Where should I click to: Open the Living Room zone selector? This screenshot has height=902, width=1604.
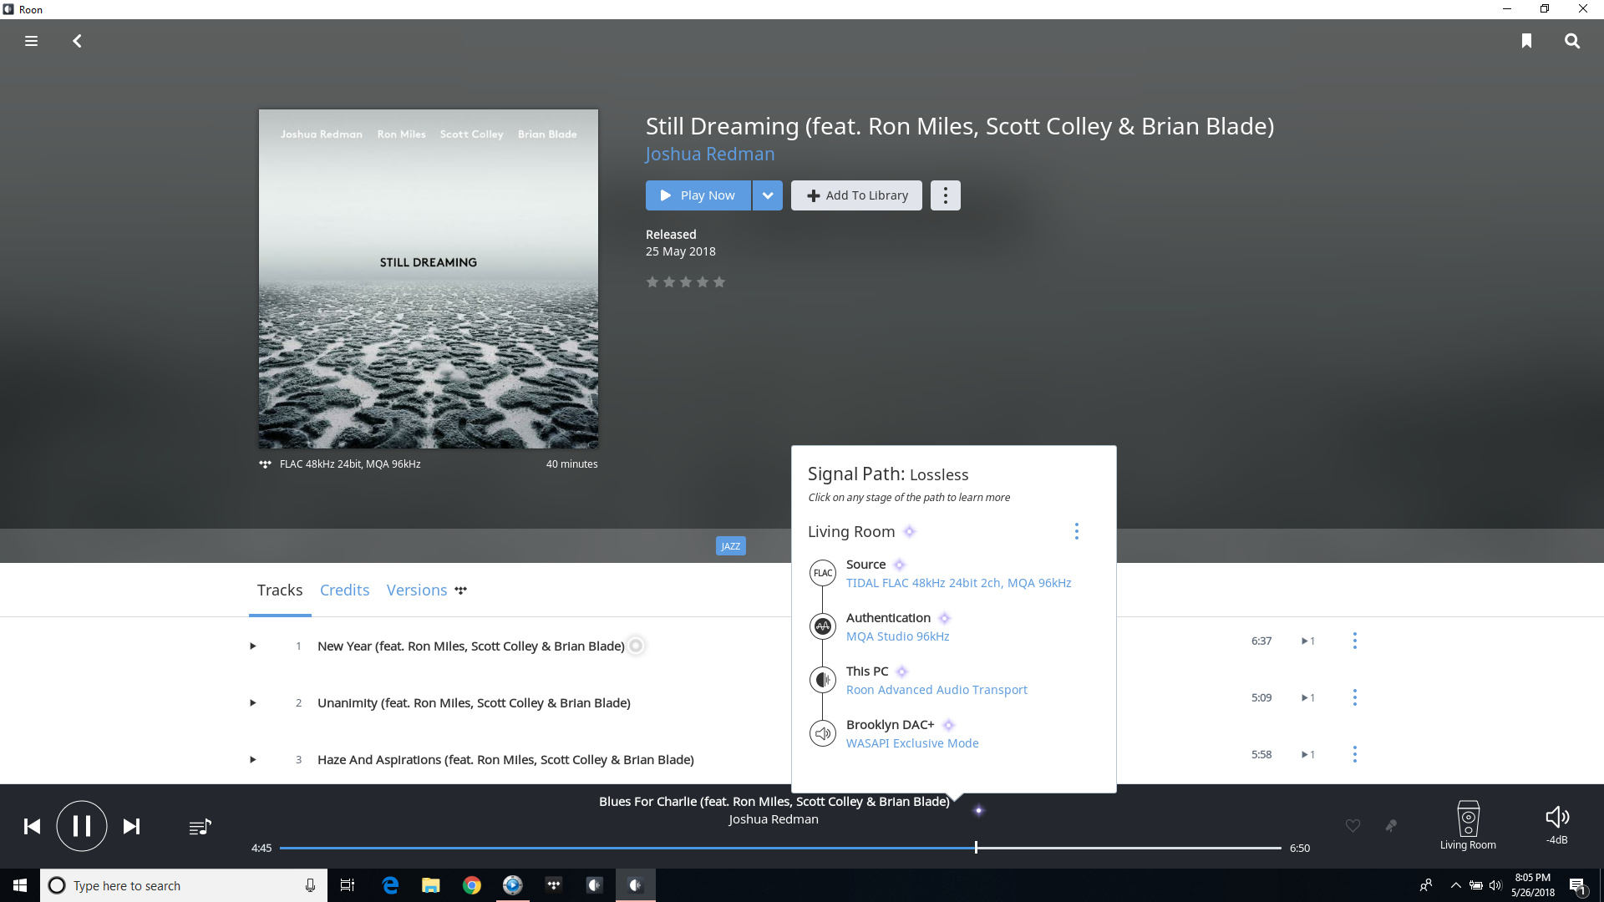(x=1468, y=826)
